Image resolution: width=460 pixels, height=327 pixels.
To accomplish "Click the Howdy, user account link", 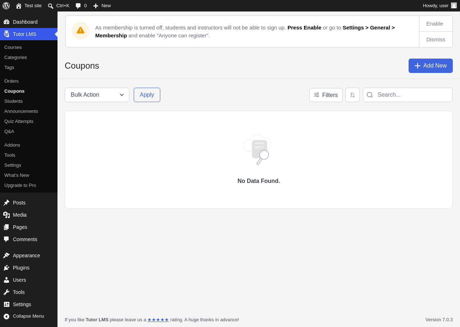I will (x=440, y=6).
